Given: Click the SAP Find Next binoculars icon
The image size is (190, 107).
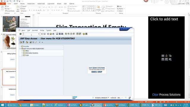Looking at the screenshot, I should [62, 34].
